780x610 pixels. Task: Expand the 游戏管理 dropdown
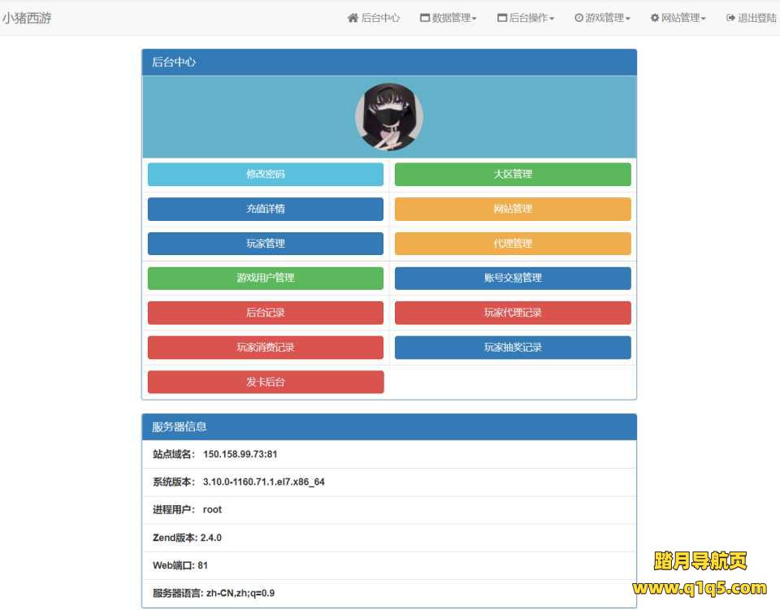[x=601, y=17]
